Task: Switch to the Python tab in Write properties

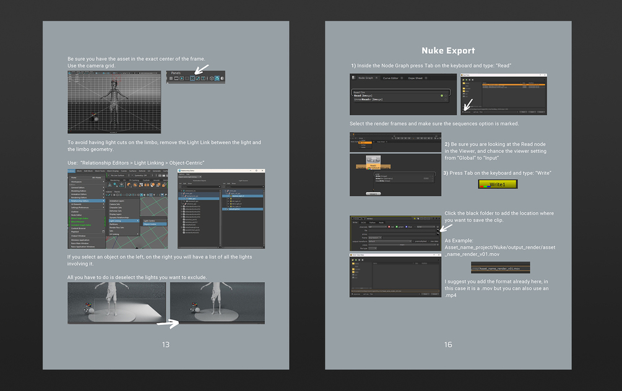Action: click(x=373, y=223)
